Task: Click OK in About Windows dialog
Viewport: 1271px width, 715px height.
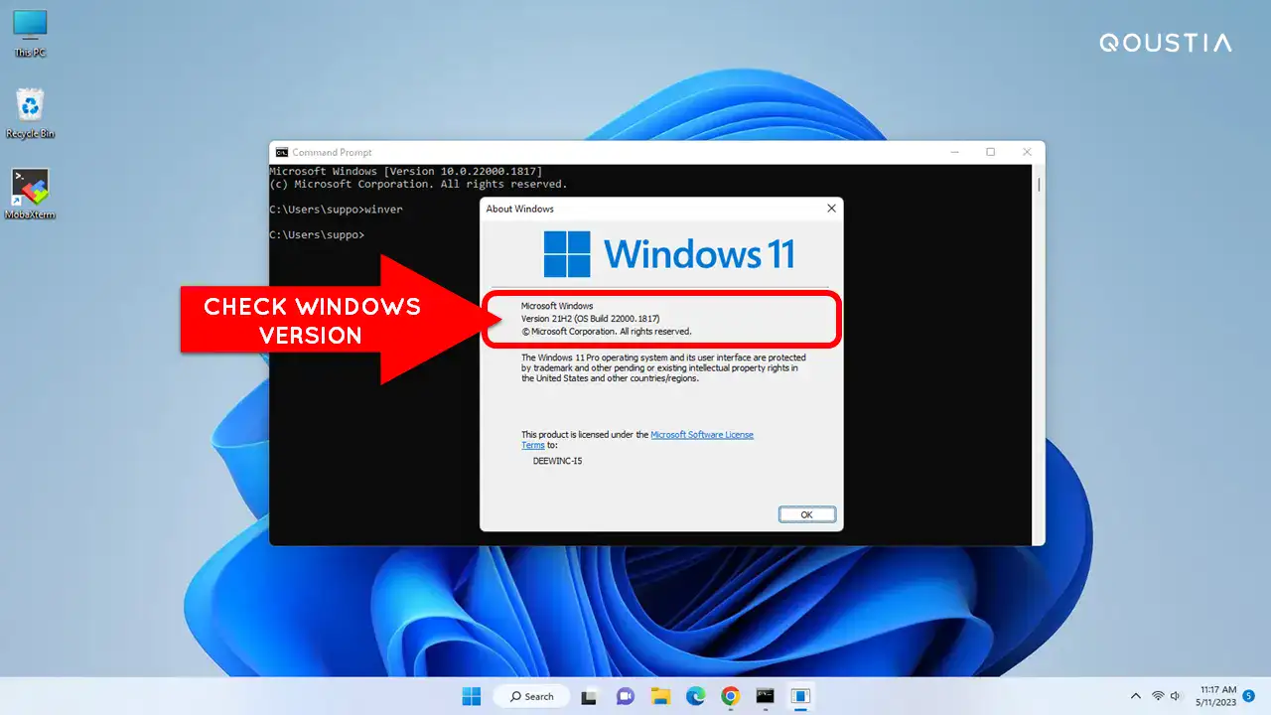Action: point(806,514)
